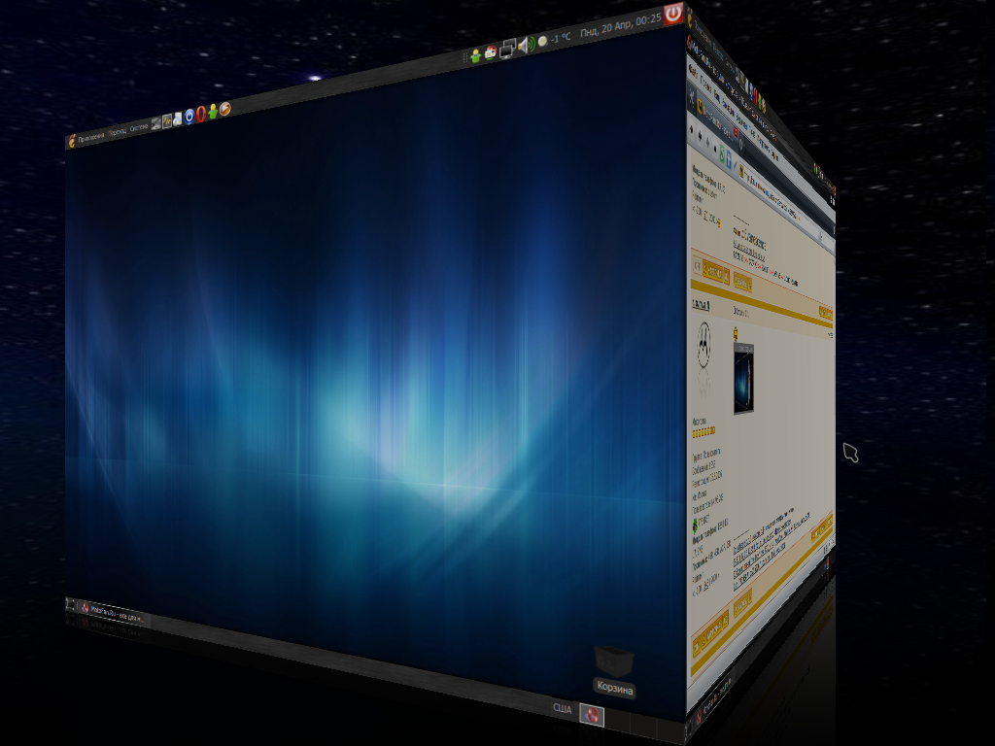This screenshot has height=746, width=995.
Task: Activate the MotoFan.Ru taskbar window button
Action: (113, 613)
